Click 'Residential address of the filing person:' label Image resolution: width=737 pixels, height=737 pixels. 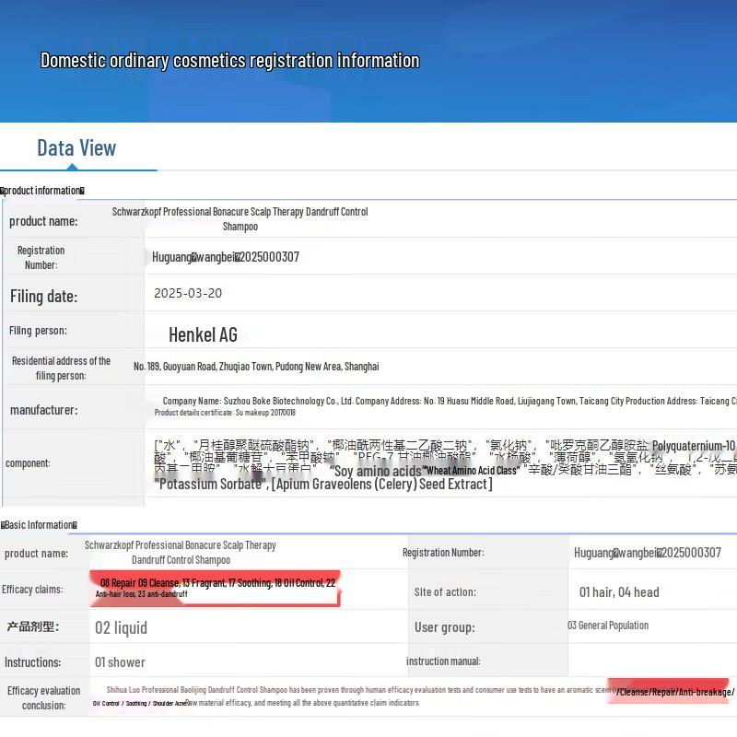click(61, 368)
